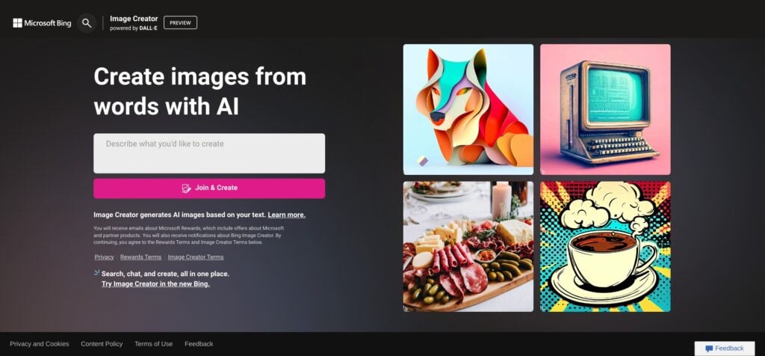Select the charcuterie board thumbnail
This screenshot has width=765, height=356.
468,247
